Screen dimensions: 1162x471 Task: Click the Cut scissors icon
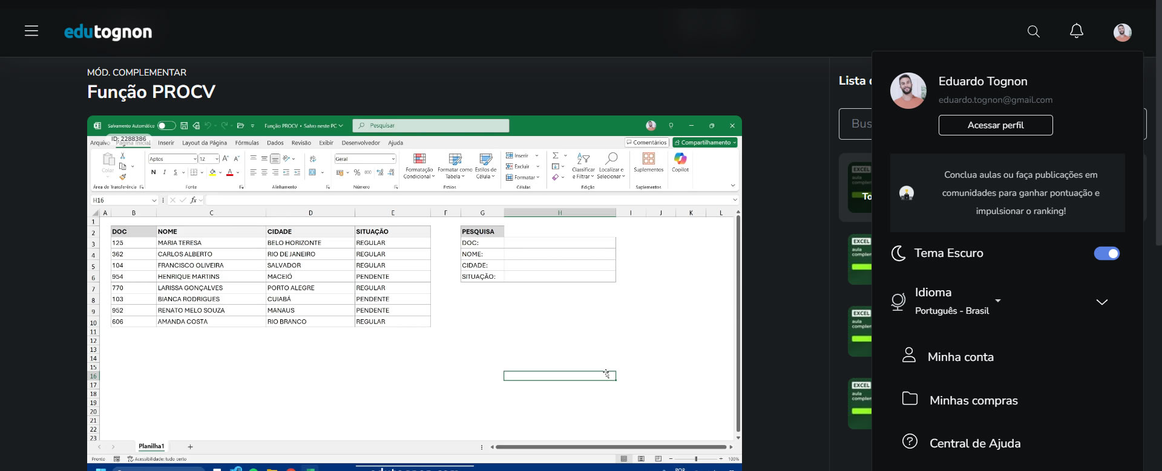tap(123, 156)
